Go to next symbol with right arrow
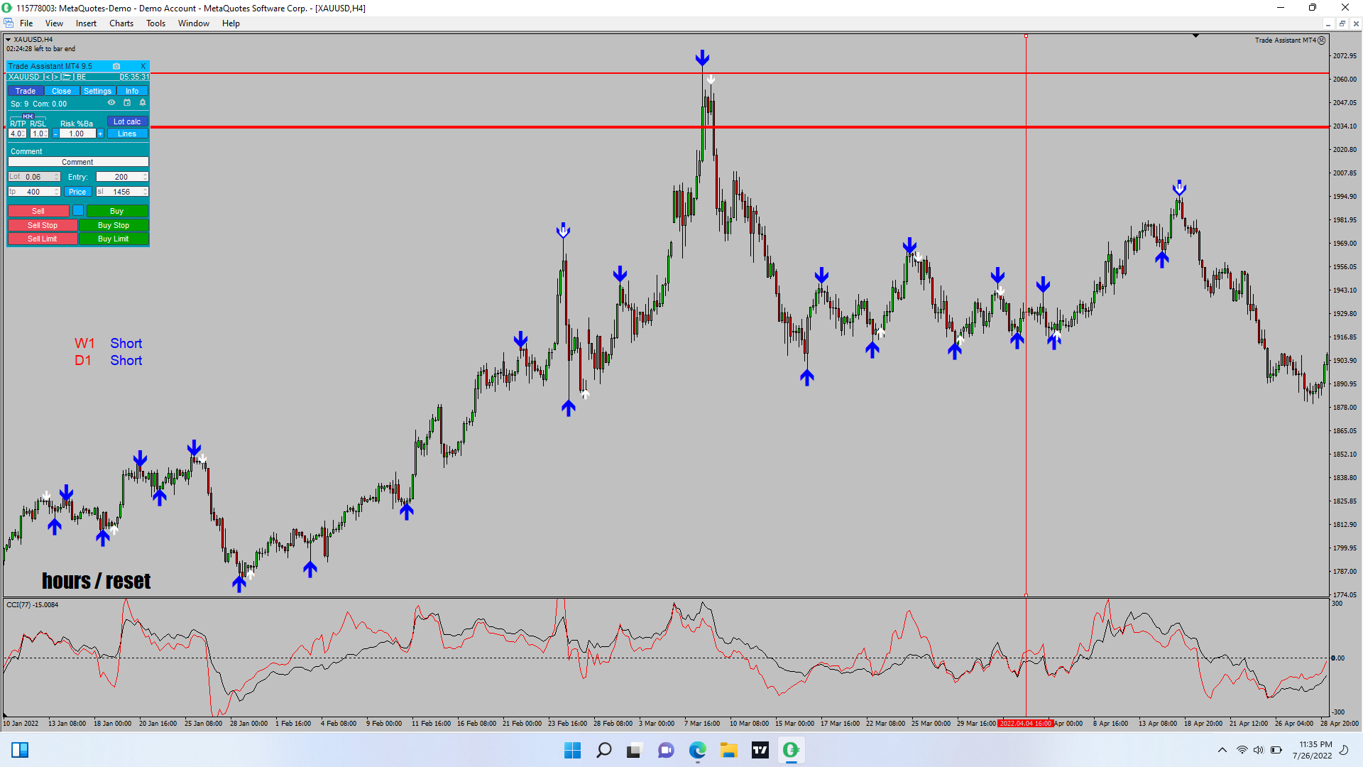The width and height of the screenshot is (1363, 767). [x=56, y=77]
